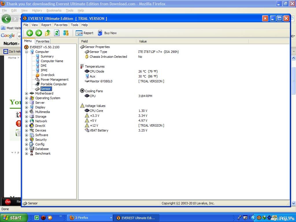Click the users icon in EVEREST toolbar
296x222 pixels.
click(x=66, y=33)
